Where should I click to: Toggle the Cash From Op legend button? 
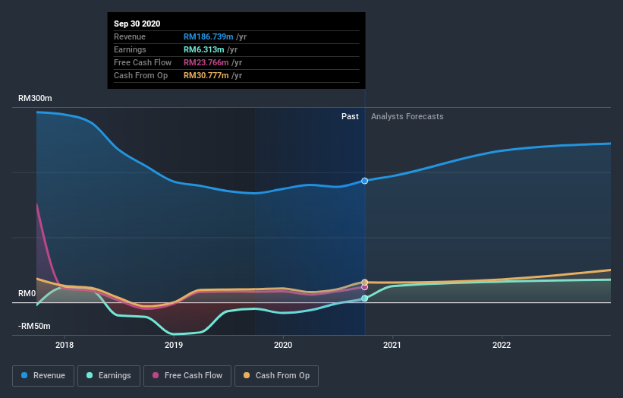pyautogui.click(x=276, y=376)
